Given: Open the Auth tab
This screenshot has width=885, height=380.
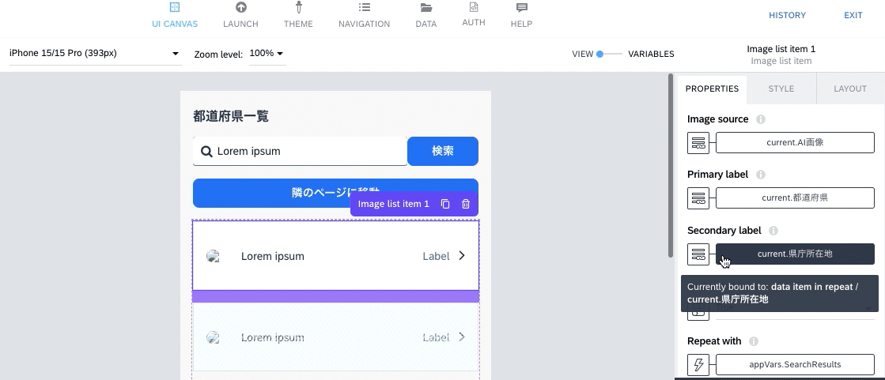Looking at the screenshot, I should point(474,15).
